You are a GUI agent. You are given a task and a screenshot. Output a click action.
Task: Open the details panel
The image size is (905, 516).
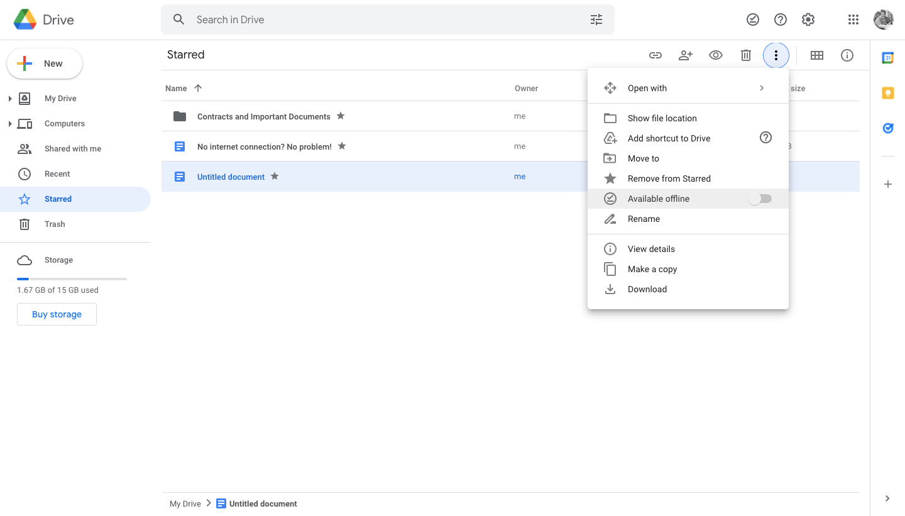(x=847, y=55)
